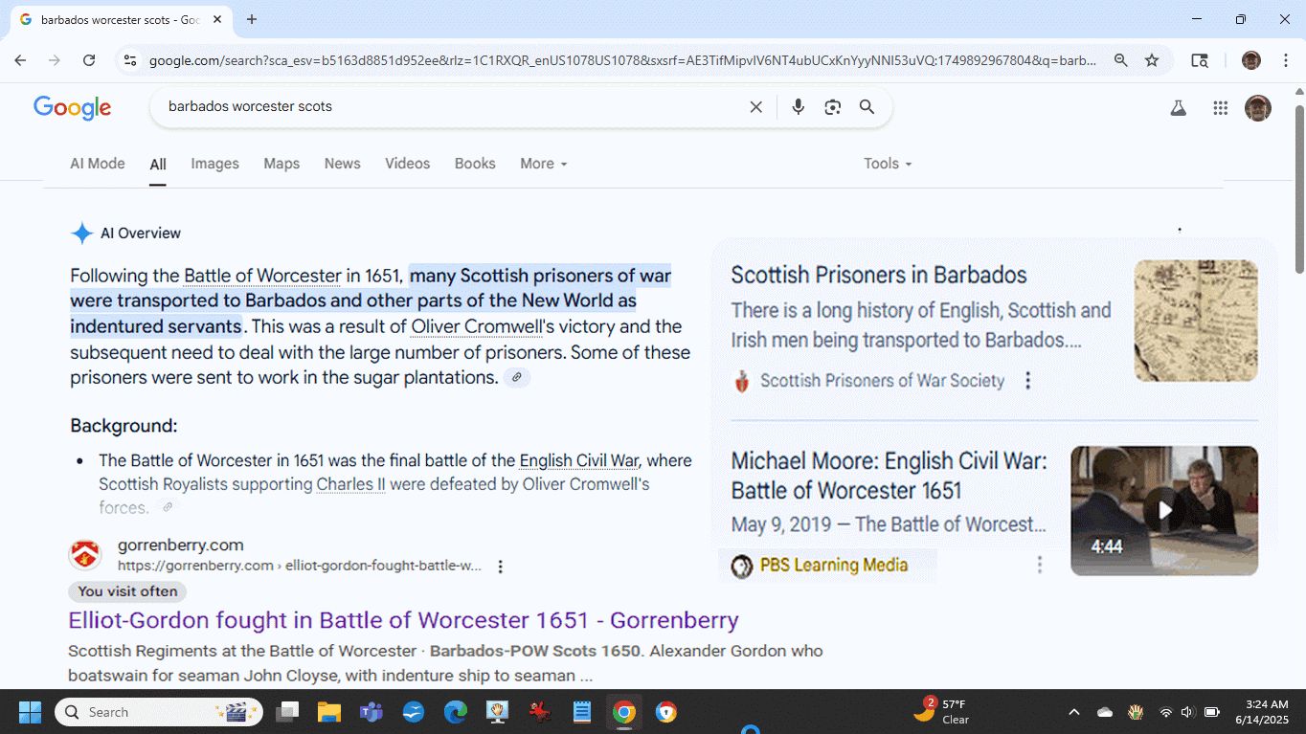Click in the Google search input field
1306x734 pixels.
tap(450, 107)
